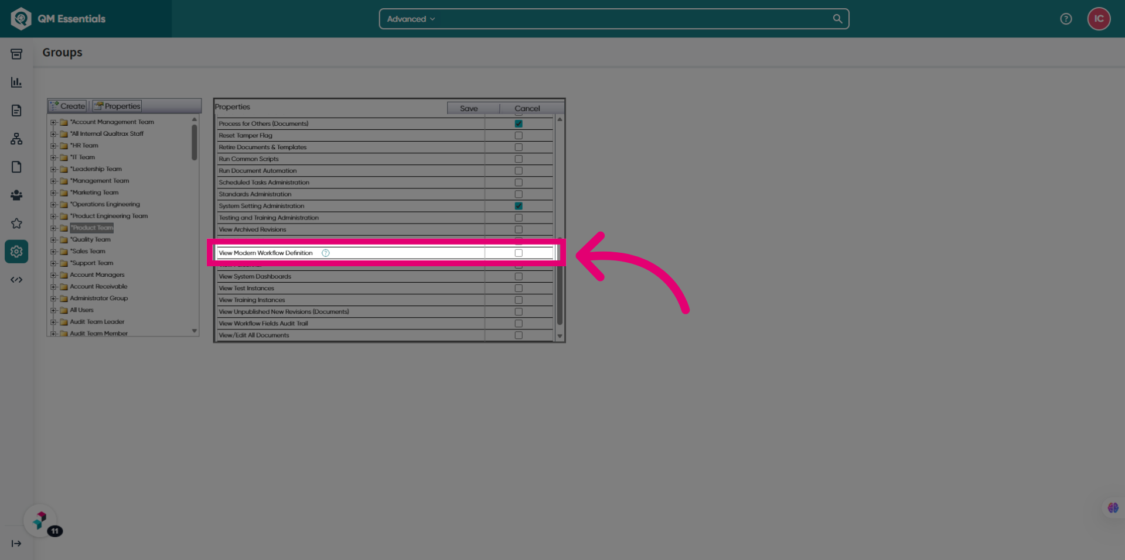Open the org hierarchy sidebar icon
Screen dimensions: 1125x560
point(16,139)
